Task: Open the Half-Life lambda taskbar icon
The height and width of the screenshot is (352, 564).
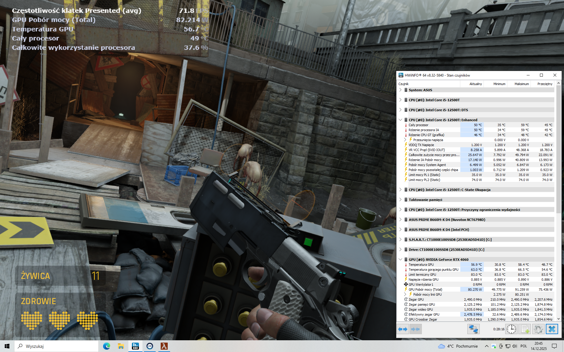Action: 164,346
